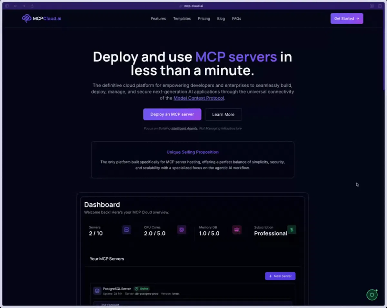This screenshot has width=387, height=308.
Task: Click the Learn More button
Action: click(223, 114)
